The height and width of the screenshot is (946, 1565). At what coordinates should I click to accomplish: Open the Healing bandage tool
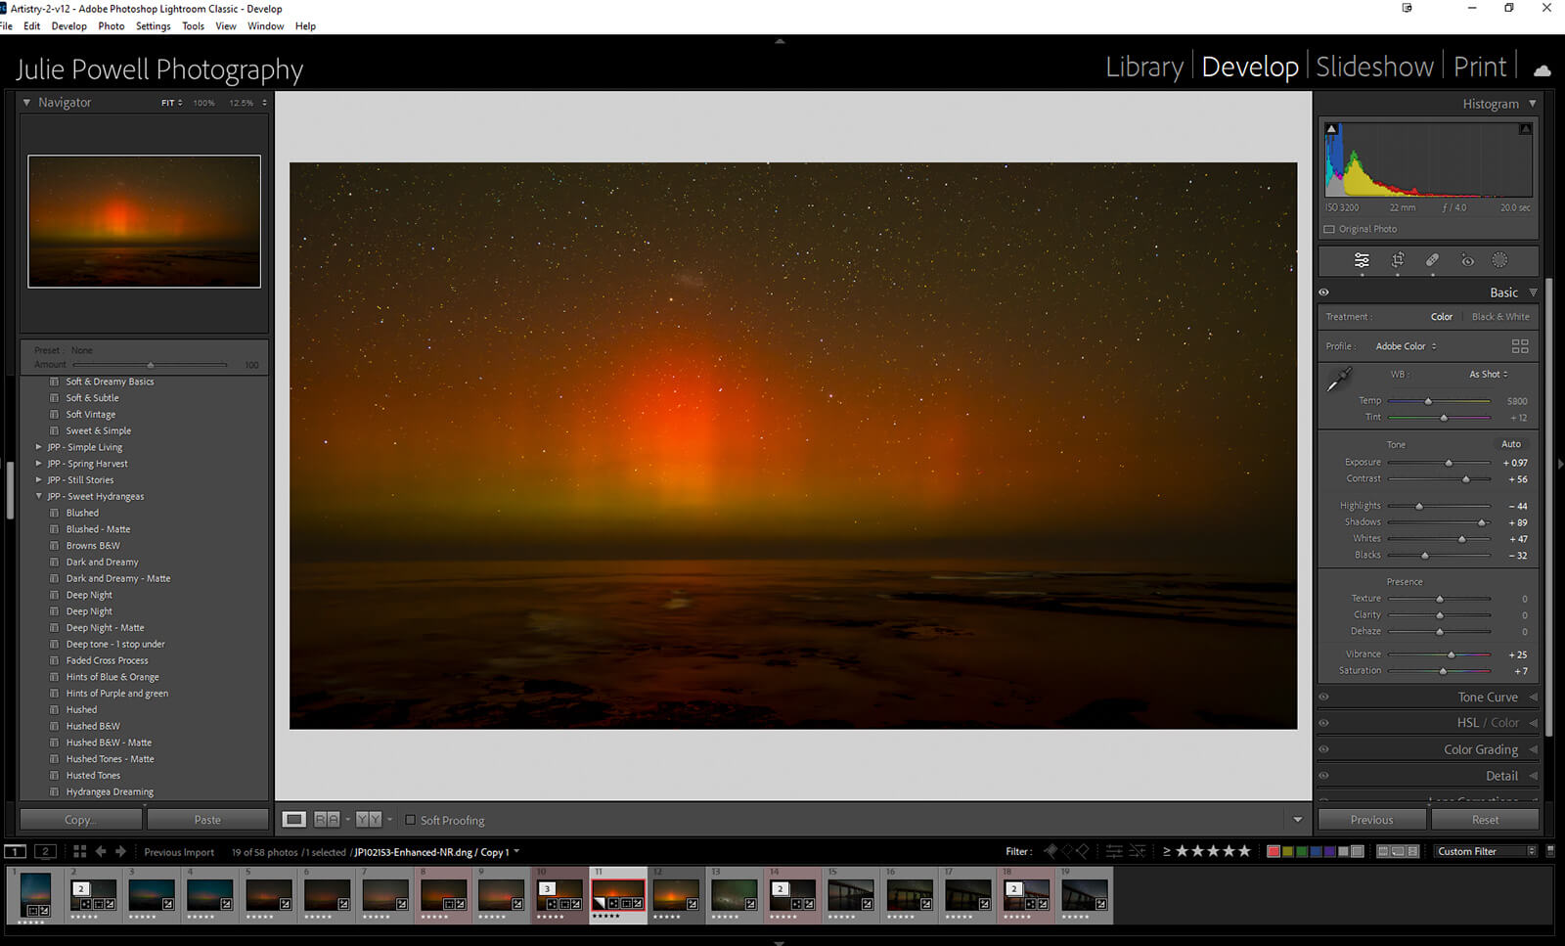pyautogui.click(x=1432, y=260)
